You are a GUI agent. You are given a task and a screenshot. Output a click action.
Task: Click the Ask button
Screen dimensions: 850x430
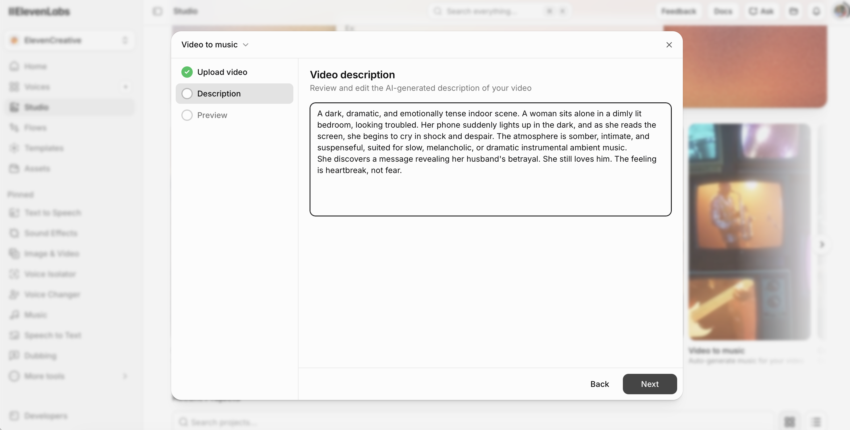point(761,11)
